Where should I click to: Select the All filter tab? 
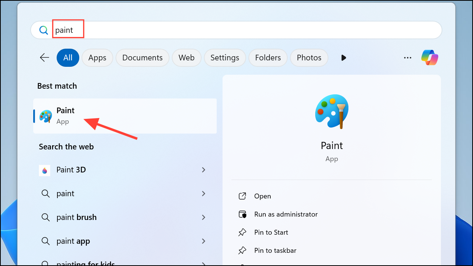pyautogui.click(x=68, y=58)
